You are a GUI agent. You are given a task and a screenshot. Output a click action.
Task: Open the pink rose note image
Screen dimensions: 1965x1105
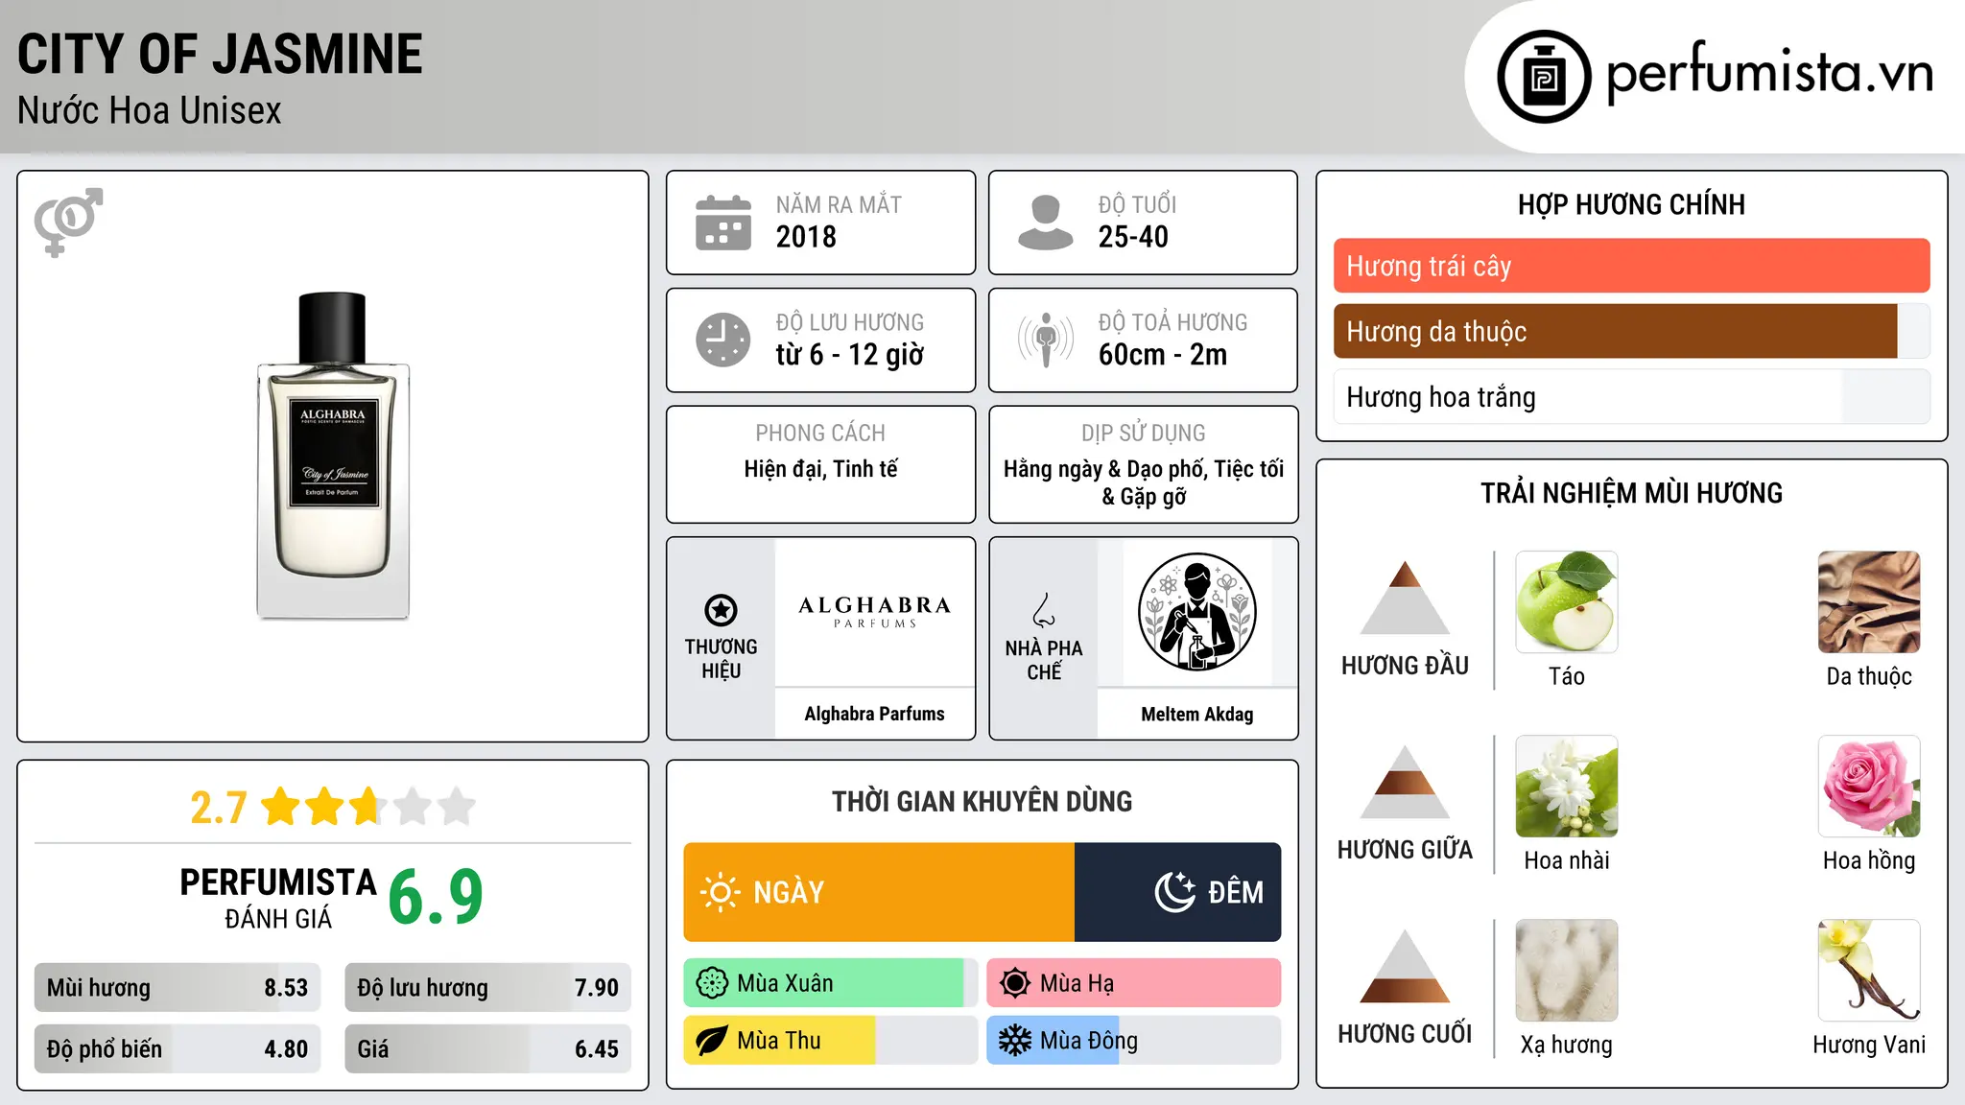(x=1869, y=786)
